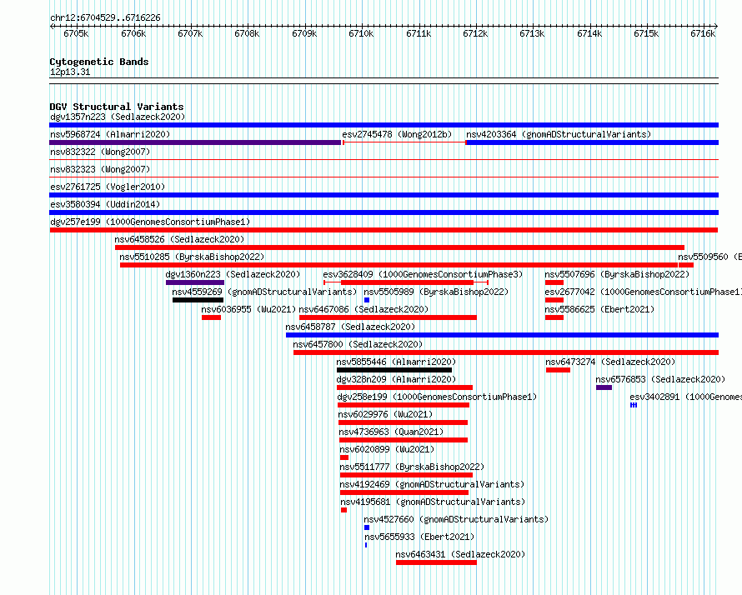Image resolution: width=742 pixels, height=595 pixels.
Task: Select the nsv4527660 small blue marker
Action: pyautogui.click(x=367, y=527)
